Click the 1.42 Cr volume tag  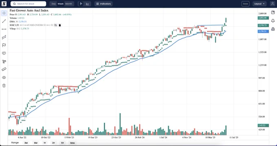pyautogui.click(x=263, y=125)
